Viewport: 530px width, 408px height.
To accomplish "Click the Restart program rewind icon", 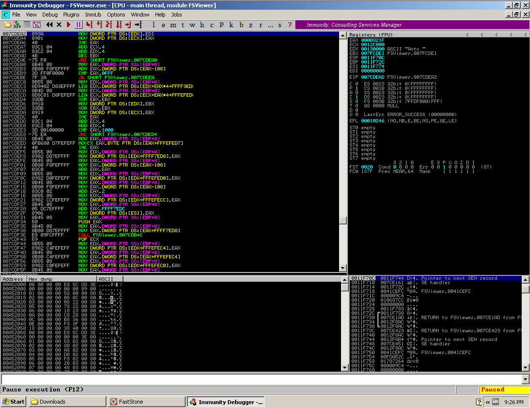I will [x=50, y=25].
